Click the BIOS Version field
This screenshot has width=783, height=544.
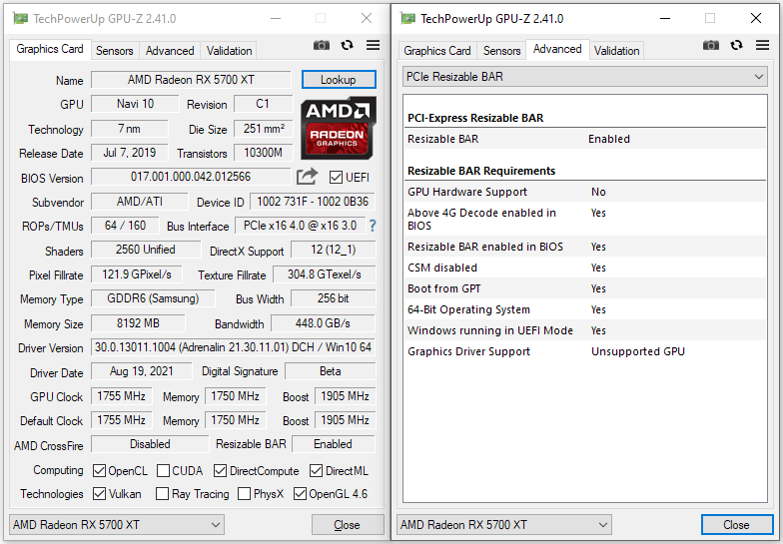[191, 177]
